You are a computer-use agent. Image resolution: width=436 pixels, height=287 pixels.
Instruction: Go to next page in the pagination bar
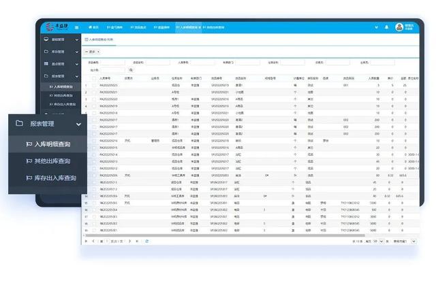click(129, 241)
